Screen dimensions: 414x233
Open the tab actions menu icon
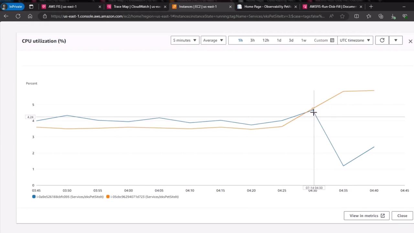tap(31, 6)
